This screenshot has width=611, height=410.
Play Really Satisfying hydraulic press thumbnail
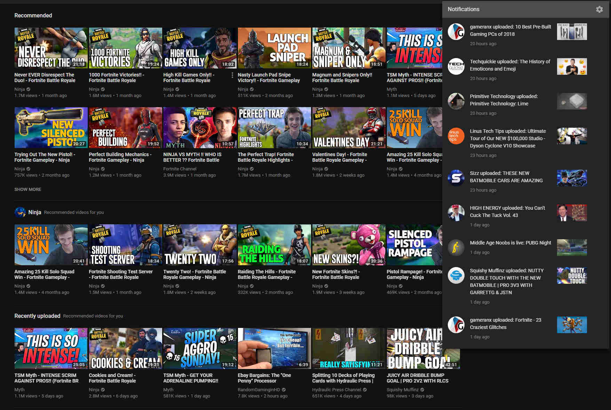point(349,348)
